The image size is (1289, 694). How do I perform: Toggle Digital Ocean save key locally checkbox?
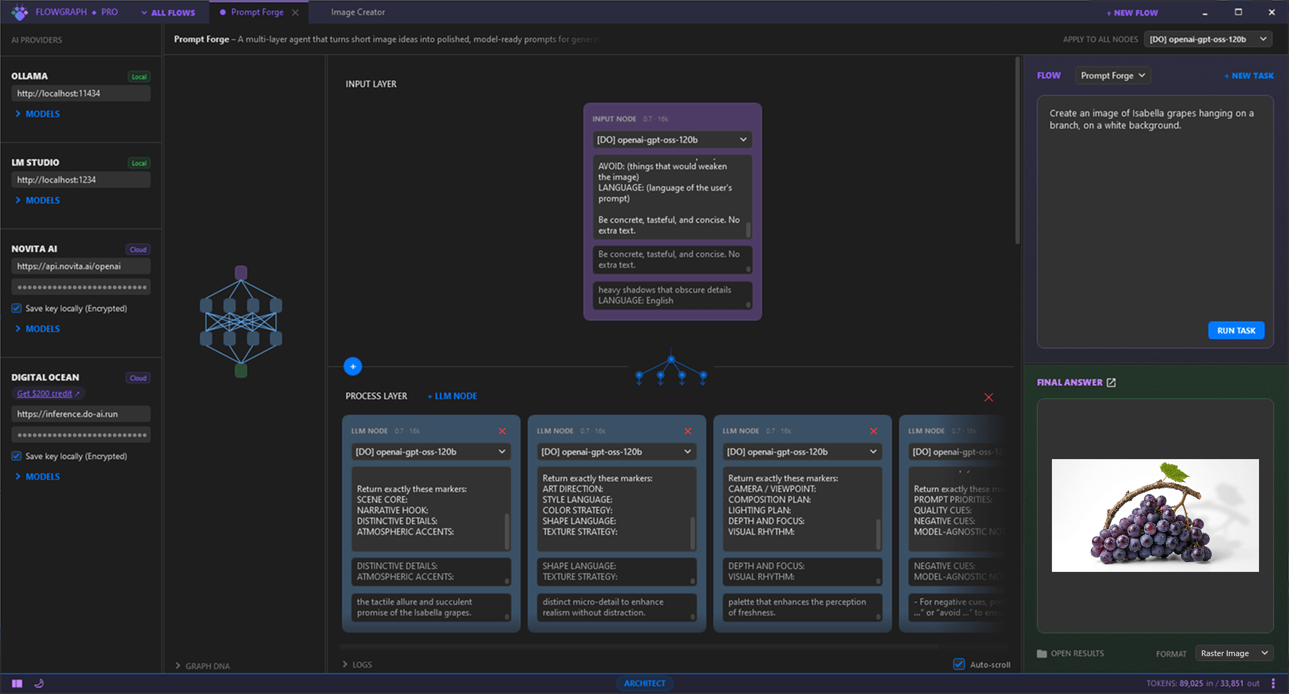pos(16,456)
